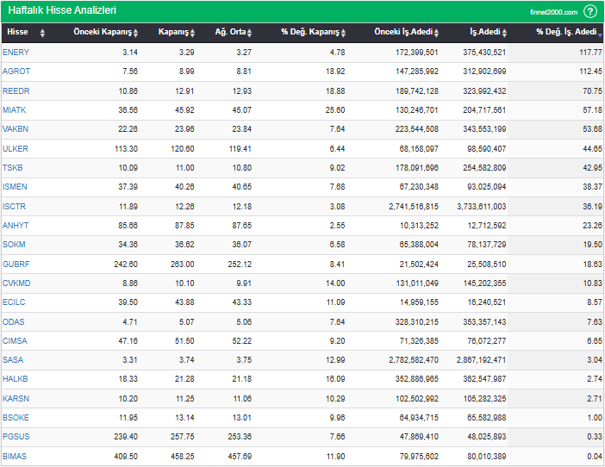
Task: Open the VAKBN stock link
Action: 16,128
